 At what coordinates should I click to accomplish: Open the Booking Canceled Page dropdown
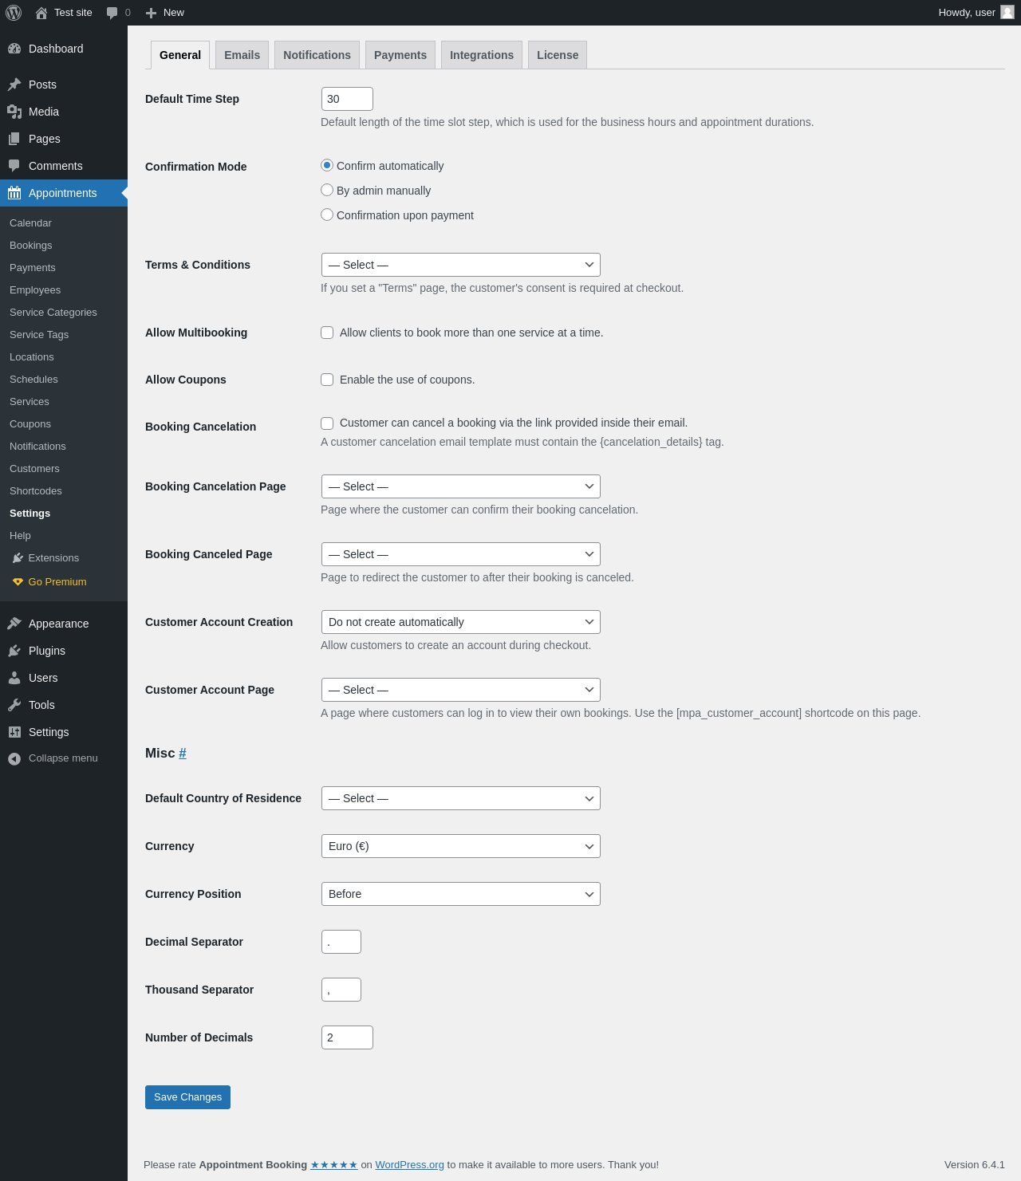(x=461, y=554)
